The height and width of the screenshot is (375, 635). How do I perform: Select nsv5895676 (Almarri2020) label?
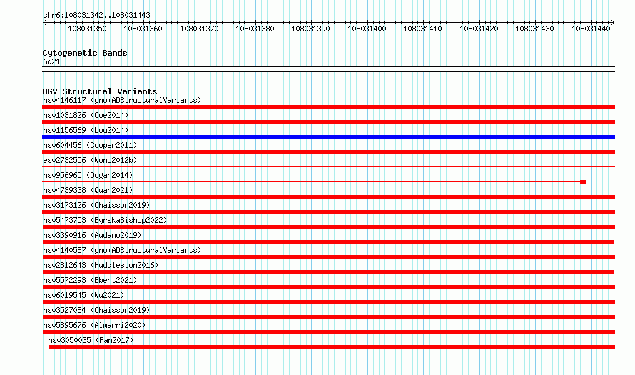(94, 325)
